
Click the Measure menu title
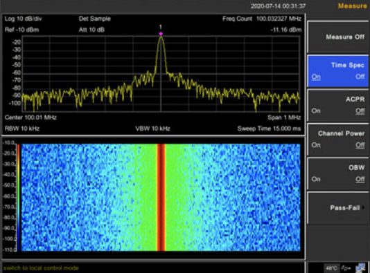[352, 6]
